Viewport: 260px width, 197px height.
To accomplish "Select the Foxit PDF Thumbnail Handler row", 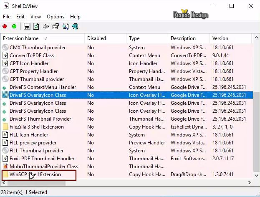I will click(127, 159).
